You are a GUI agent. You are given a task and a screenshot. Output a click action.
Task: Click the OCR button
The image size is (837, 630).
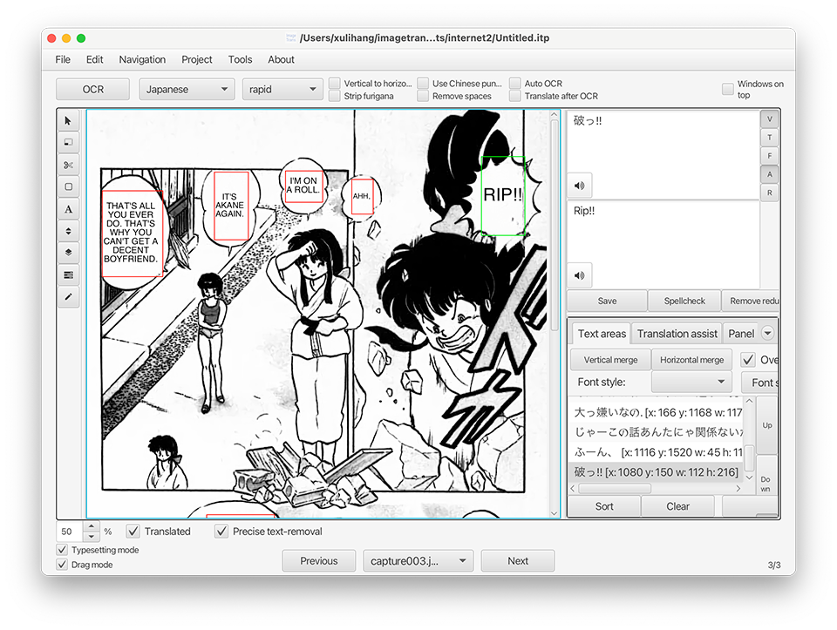(92, 90)
